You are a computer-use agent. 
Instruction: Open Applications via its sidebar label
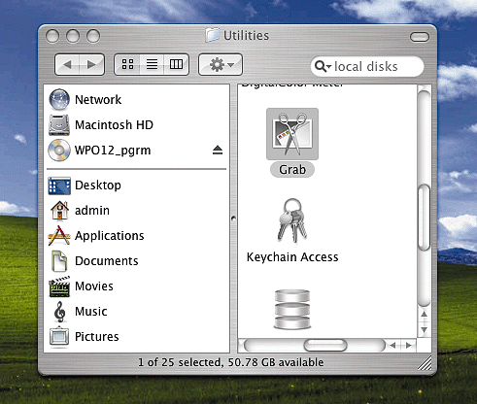110,236
